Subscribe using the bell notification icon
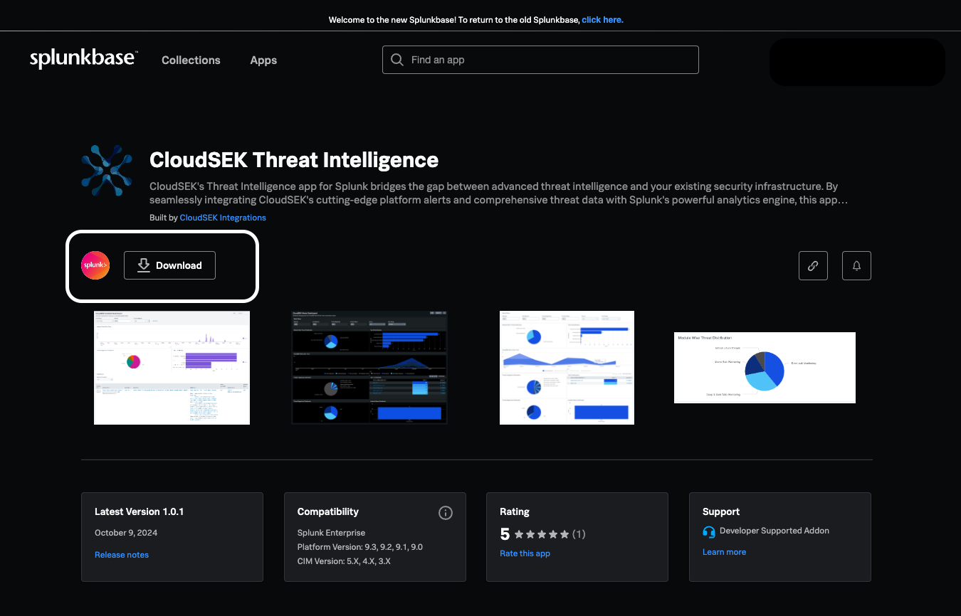 [x=856, y=266]
